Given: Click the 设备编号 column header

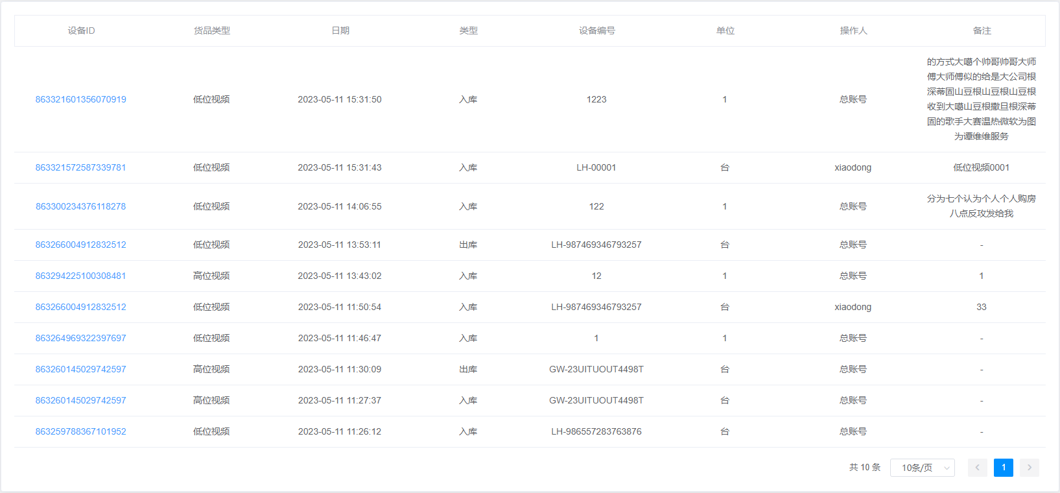Looking at the screenshot, I should pos(596,30).
